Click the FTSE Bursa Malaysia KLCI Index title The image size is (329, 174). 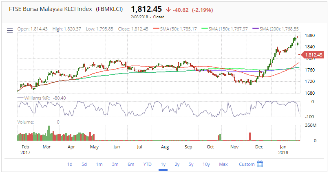[x=51, y=9]
